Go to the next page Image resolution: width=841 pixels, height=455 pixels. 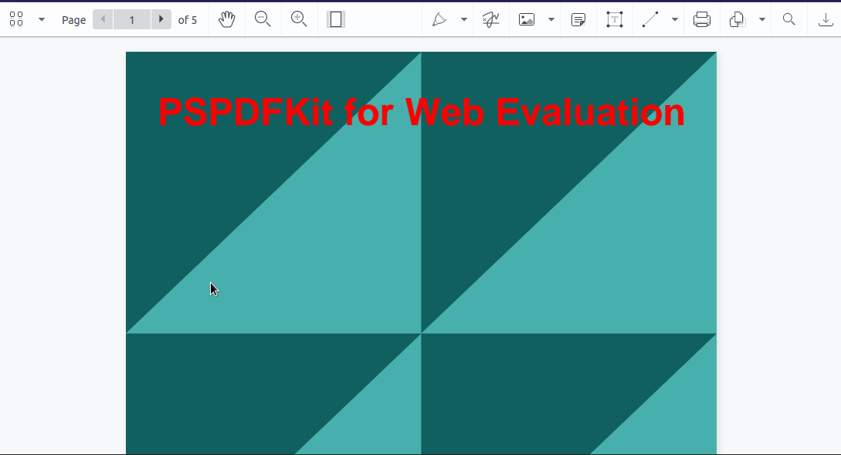161,19
